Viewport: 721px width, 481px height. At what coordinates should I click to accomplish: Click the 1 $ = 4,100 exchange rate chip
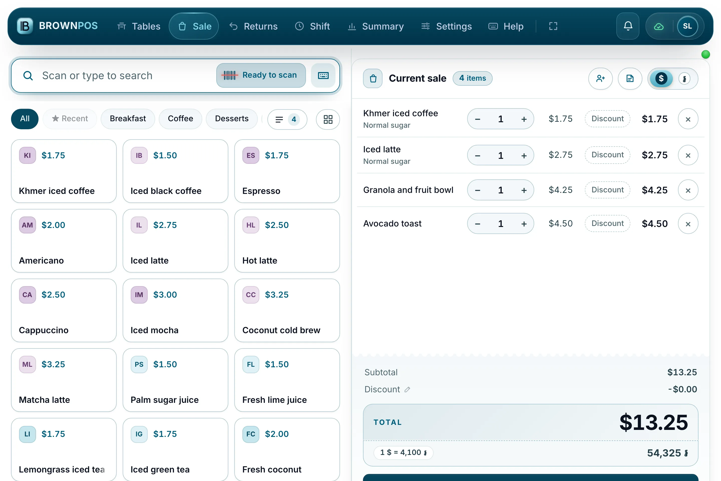[x=403, y=452]
